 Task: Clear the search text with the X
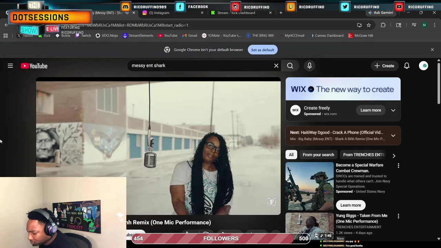click(276, 66)
